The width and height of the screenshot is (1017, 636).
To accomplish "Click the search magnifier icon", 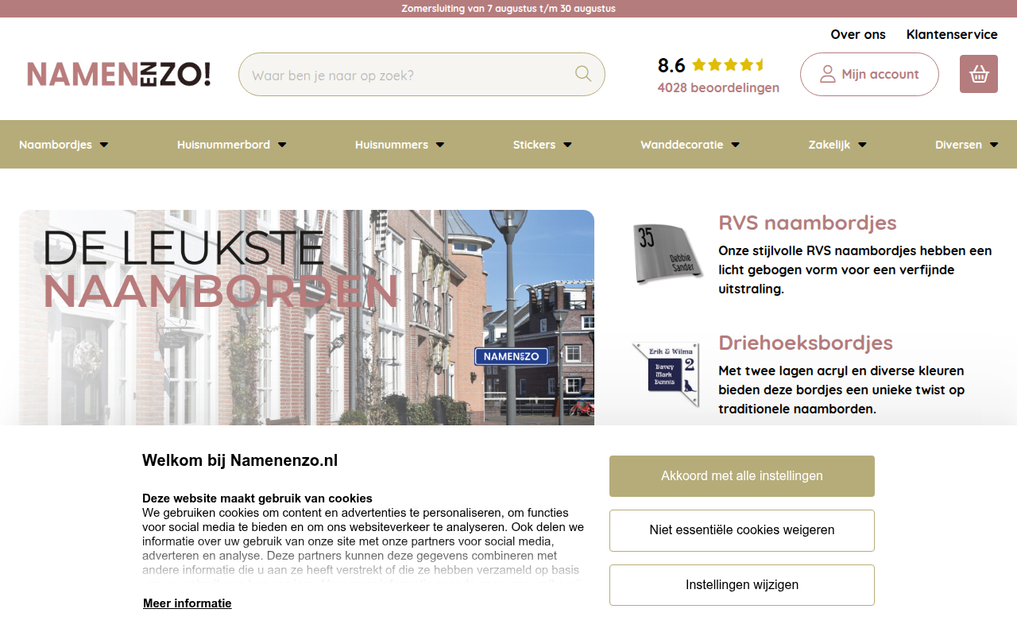I will coord(583,74).
